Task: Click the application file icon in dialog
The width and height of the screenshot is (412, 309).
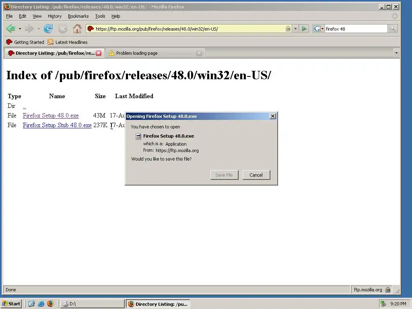Action: [x=138, y=136]
